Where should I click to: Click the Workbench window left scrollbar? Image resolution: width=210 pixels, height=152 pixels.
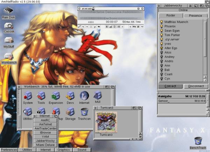[19, 109]
